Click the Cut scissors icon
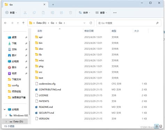 coord(25,12)
